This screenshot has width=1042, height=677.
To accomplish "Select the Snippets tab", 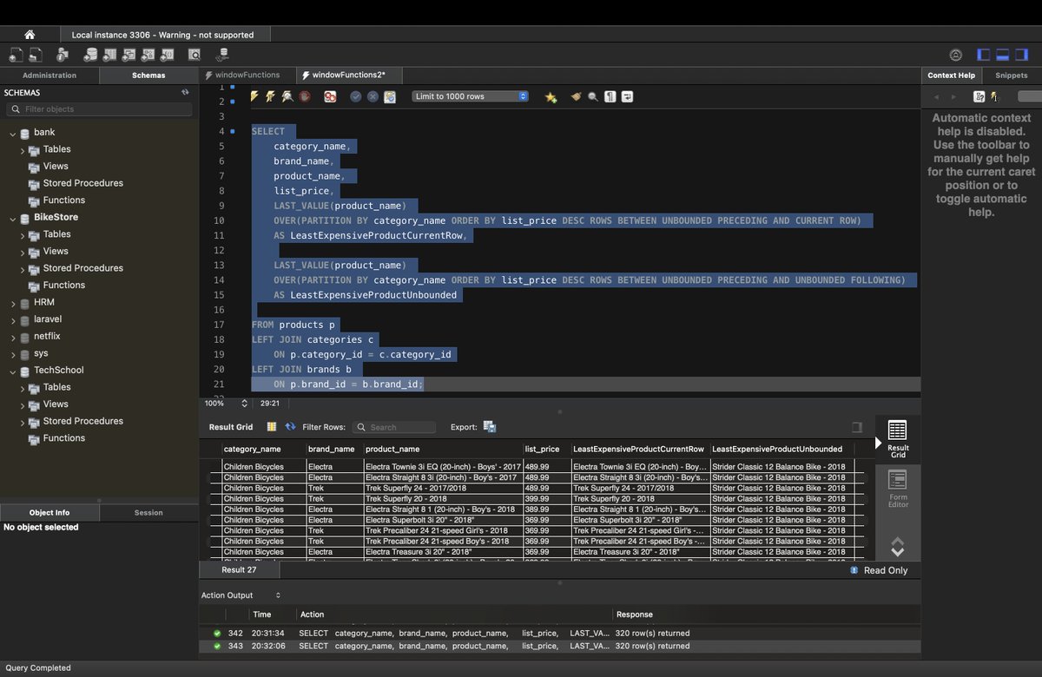I will 1012,76.
